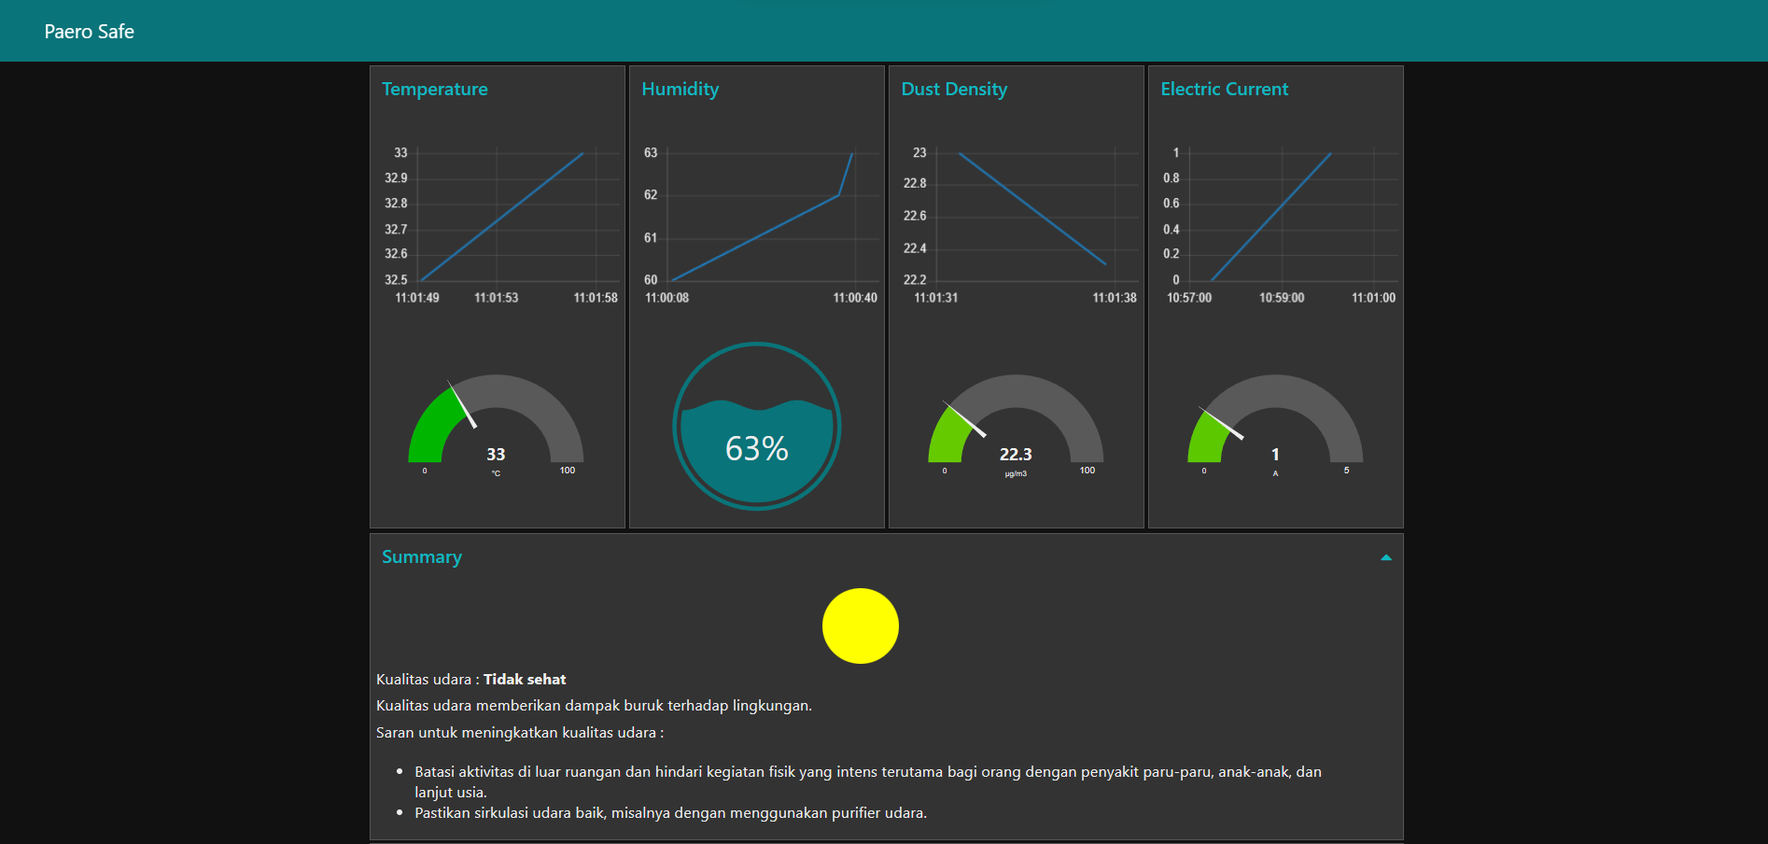Viewport: 1768px width, 844px height.
Task: Select the Humidity panel heading
Action: tap(680, 90)
